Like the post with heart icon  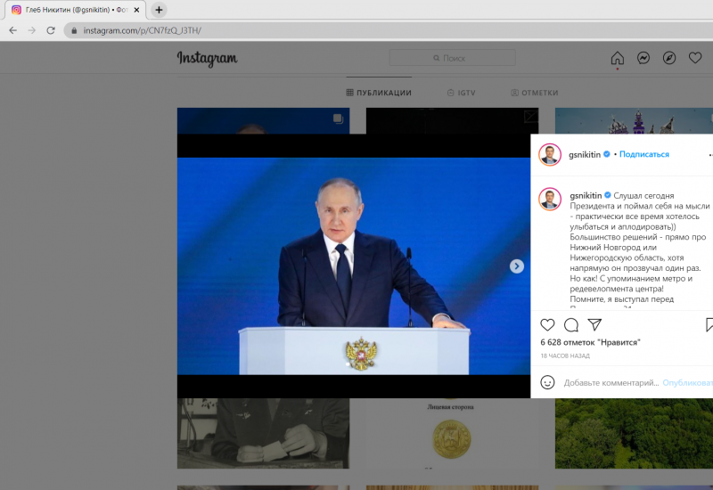(547, 324)
